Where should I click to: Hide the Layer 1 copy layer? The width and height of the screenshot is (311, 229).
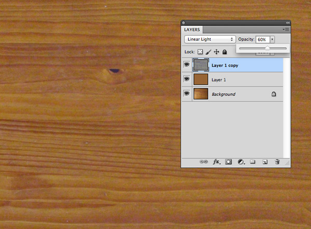186,65
